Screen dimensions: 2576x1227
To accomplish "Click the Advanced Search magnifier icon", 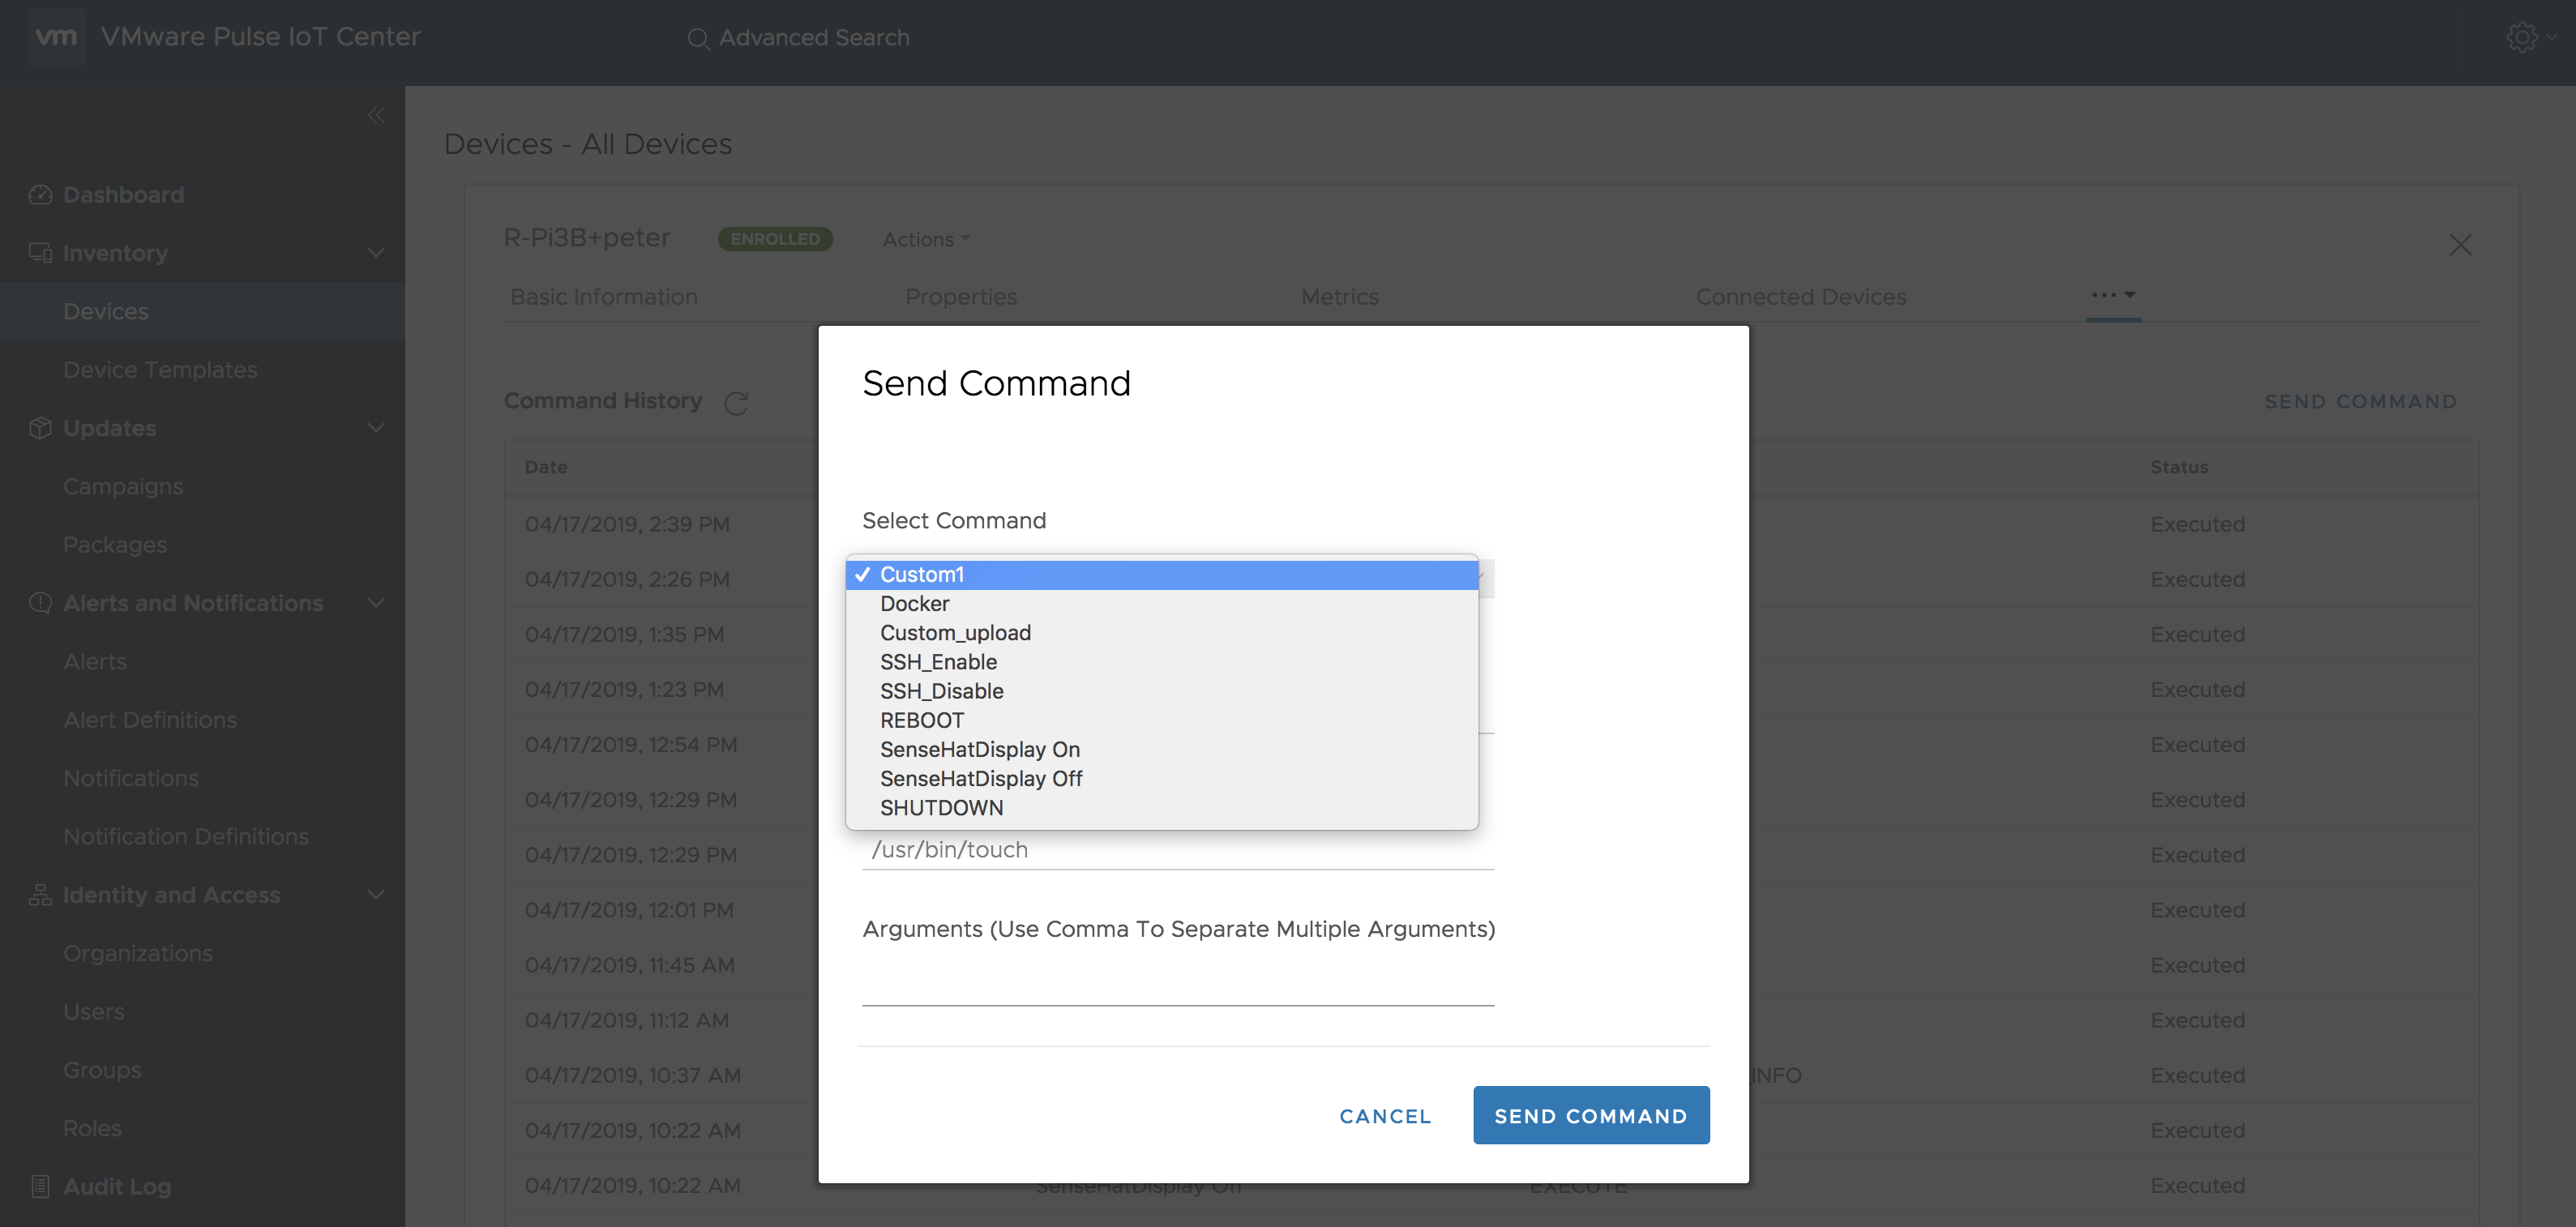I will click(x=698, y=39).
